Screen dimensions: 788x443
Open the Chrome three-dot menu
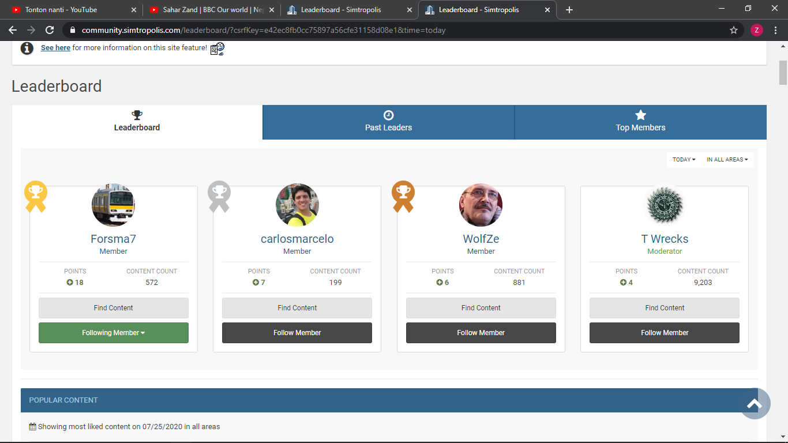775,30
